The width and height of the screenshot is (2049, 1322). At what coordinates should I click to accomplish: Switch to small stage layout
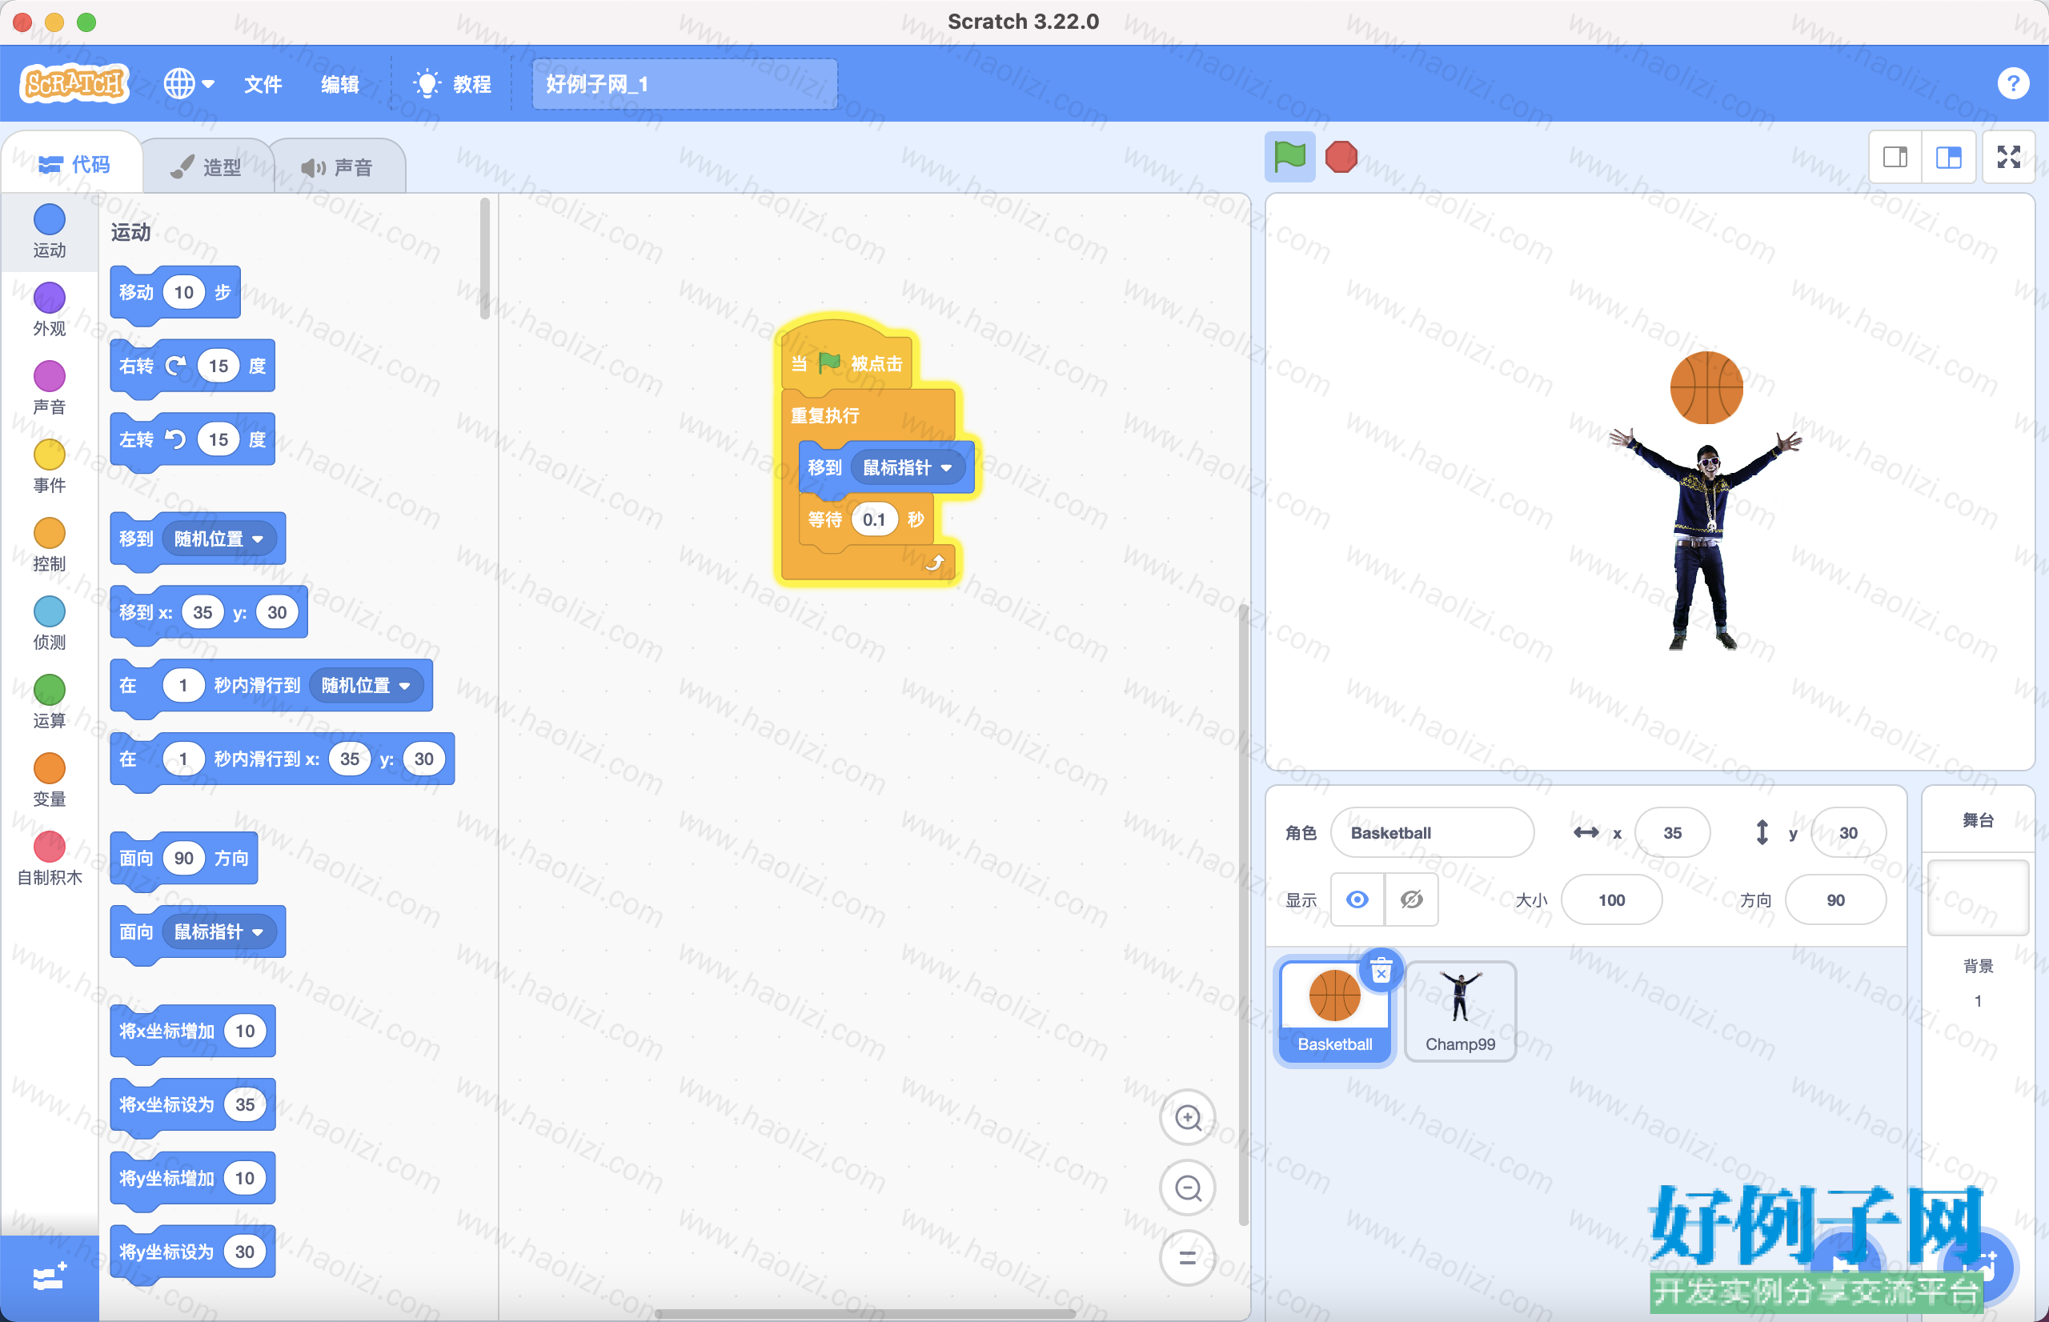pos(1895,157)
